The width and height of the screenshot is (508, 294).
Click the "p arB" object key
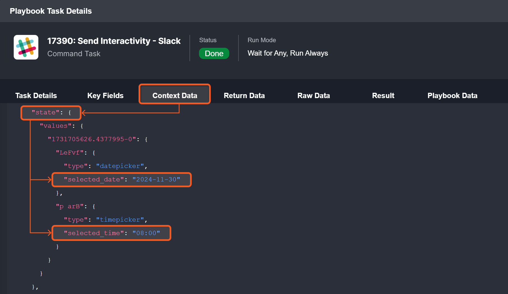tap(70, 206)
